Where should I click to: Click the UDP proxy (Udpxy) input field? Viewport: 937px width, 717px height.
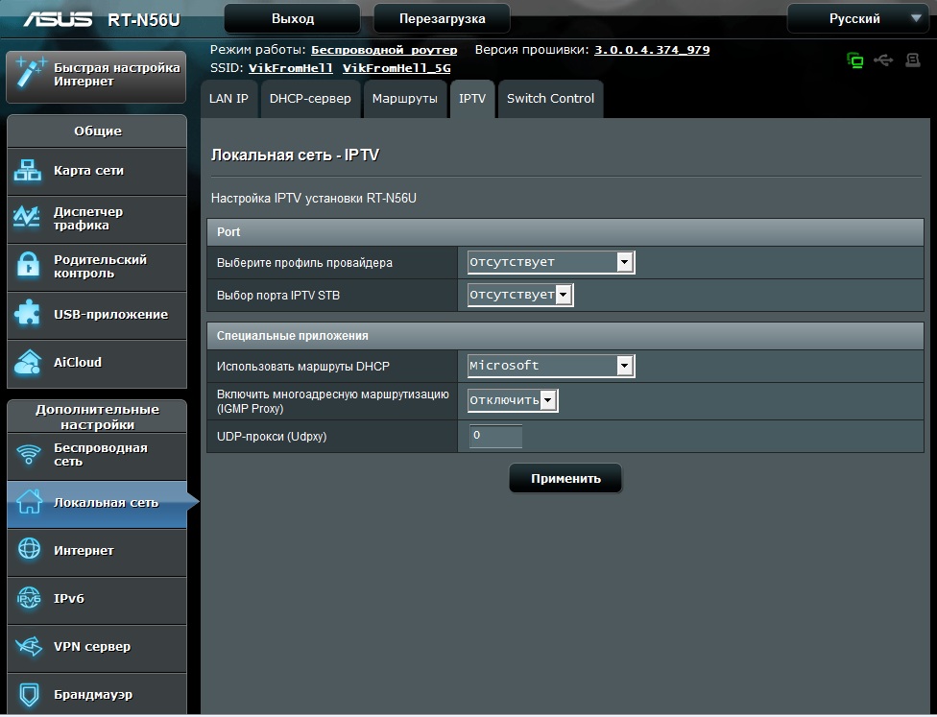[495, 437]
